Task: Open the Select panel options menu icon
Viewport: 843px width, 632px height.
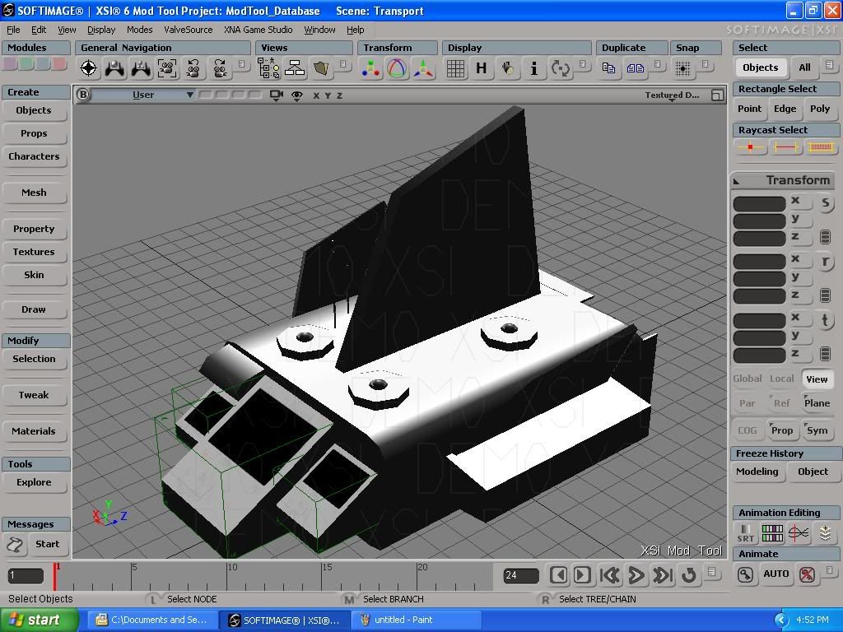Action: tap(830, 64)
